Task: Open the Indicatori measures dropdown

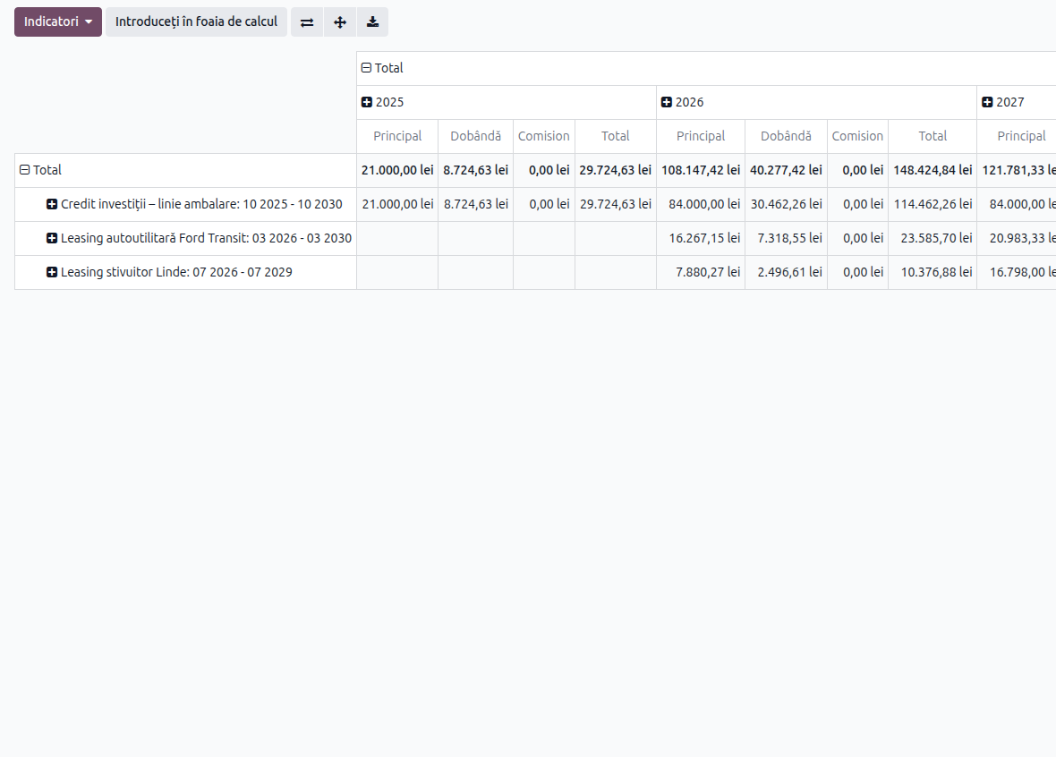Action: click(x=58, y=21)
